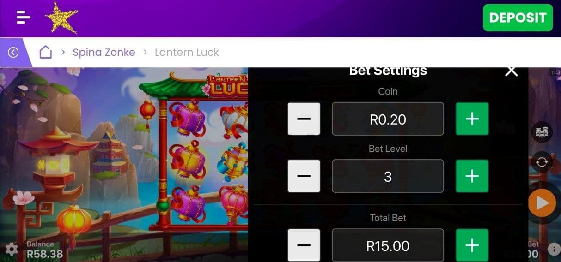Decrease the Total Bet
The width and height of the screenshot is (561, 262).
pos(304,245)
